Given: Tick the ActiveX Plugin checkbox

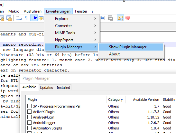Looking at the screenshot, I should pyautogui.click(x=29, y=112).
